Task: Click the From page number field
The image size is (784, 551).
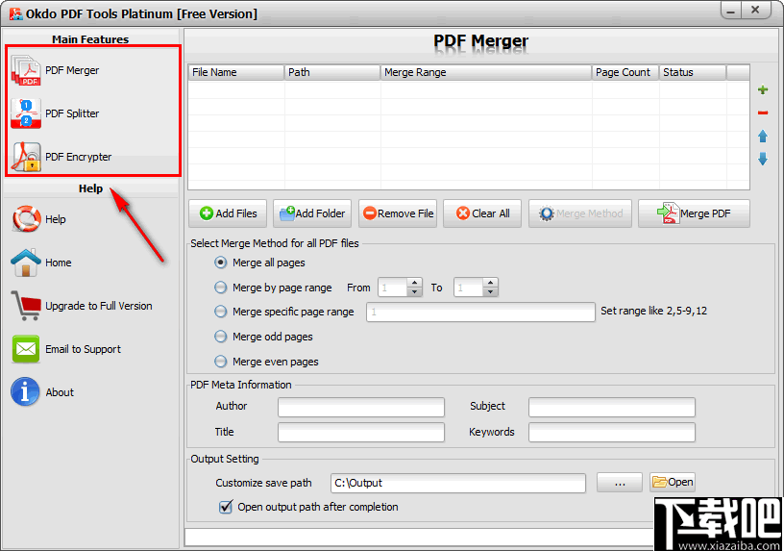Action: (x=393, y=288)
